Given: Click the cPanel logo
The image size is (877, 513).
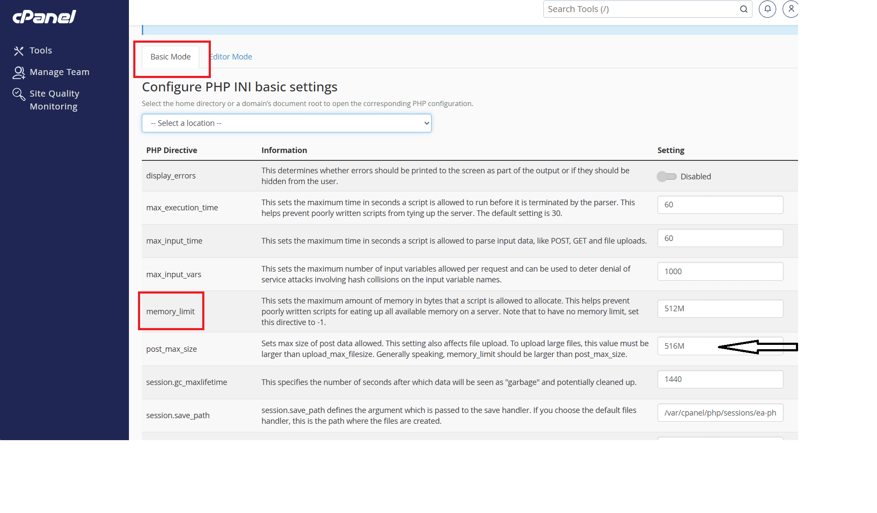Looking at the screenshot, I should [44, 17].
